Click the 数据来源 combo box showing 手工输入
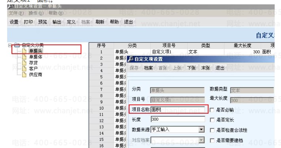Screen dimensions: 281x148 [x=178, y=129]
